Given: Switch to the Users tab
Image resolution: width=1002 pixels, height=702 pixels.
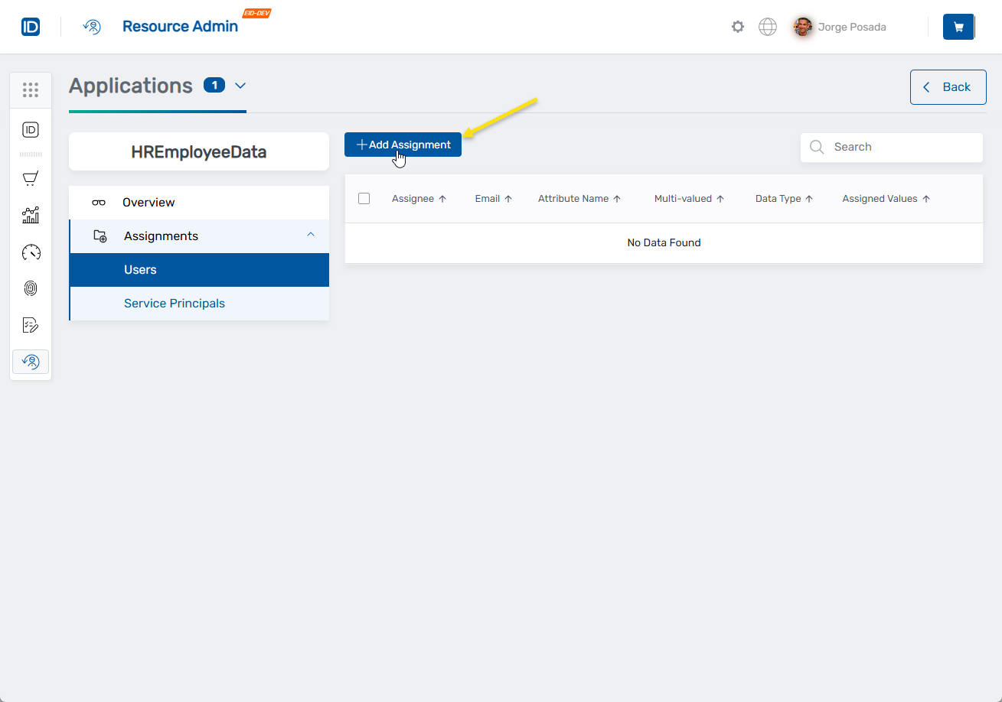Looking at the screenshot, I should [x=139, y=269].
